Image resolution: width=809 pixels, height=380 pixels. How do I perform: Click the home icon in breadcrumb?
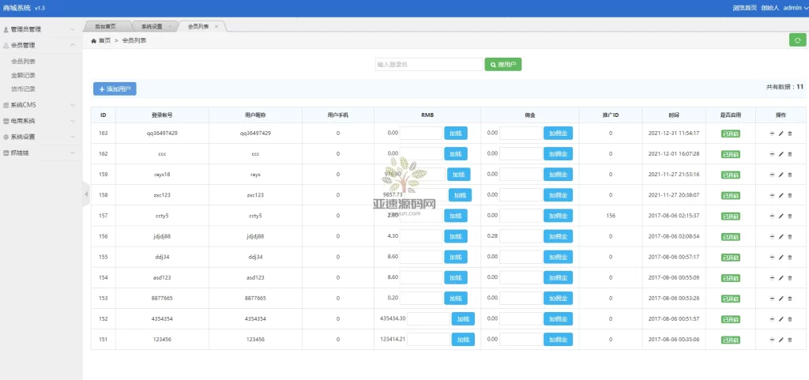pyautogui.click(x=93, y=40)
